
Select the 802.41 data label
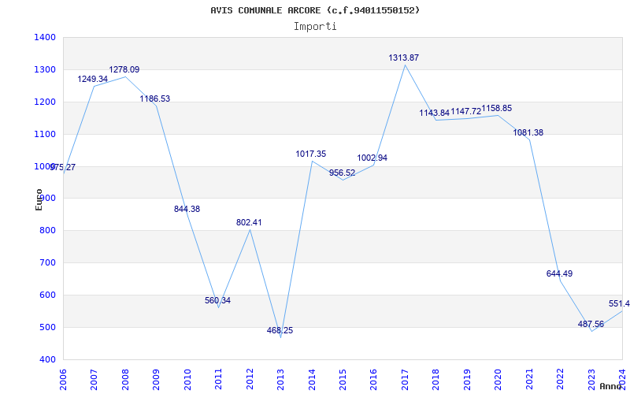(x=249, y=222)
